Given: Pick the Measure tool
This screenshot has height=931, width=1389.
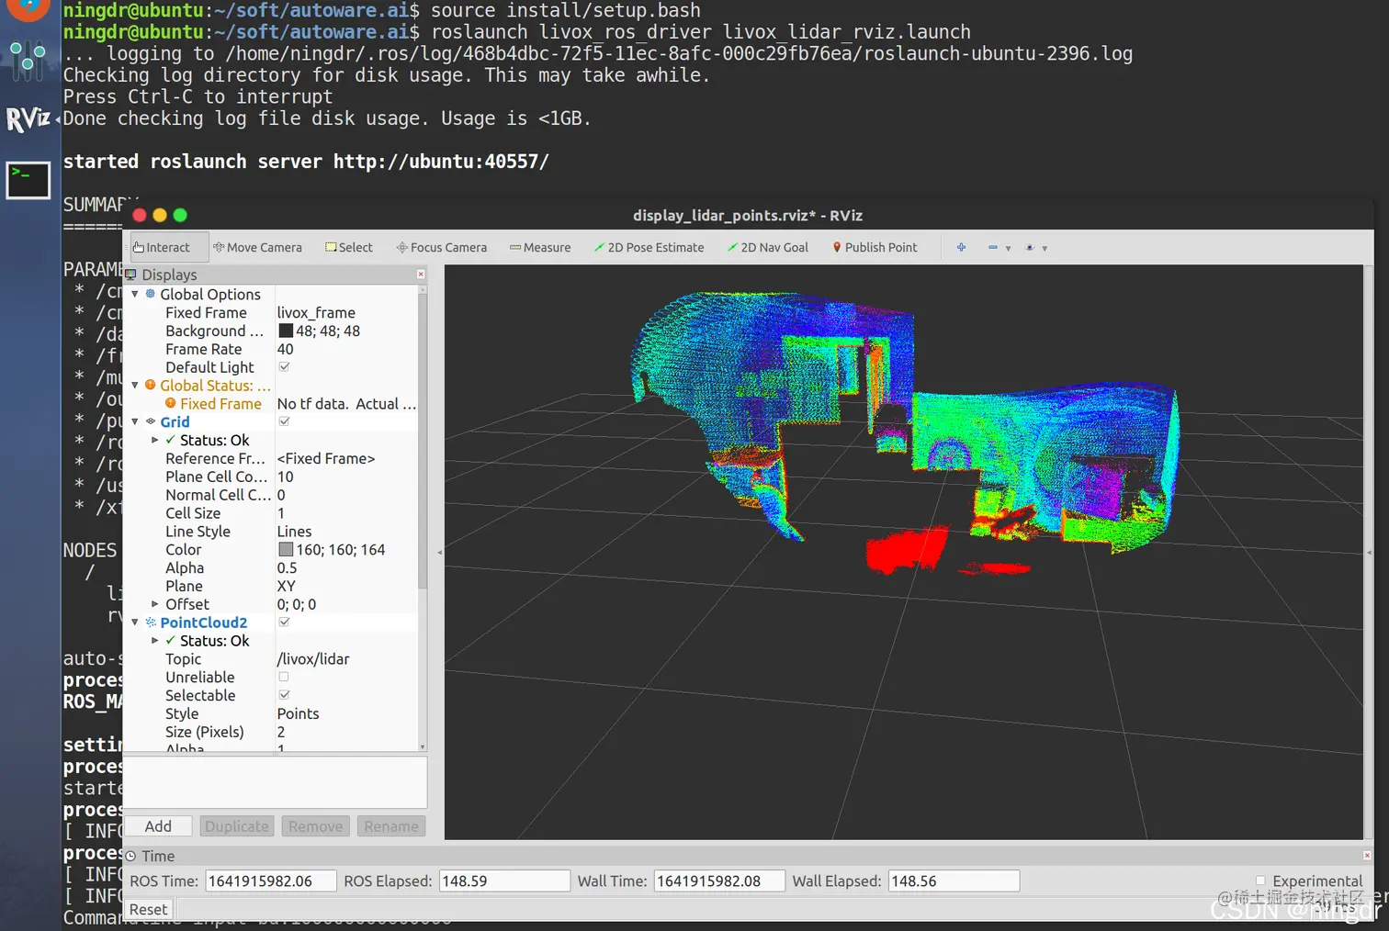Looking at the screenshot, I should pyautogui.click(x=540, y=247).
